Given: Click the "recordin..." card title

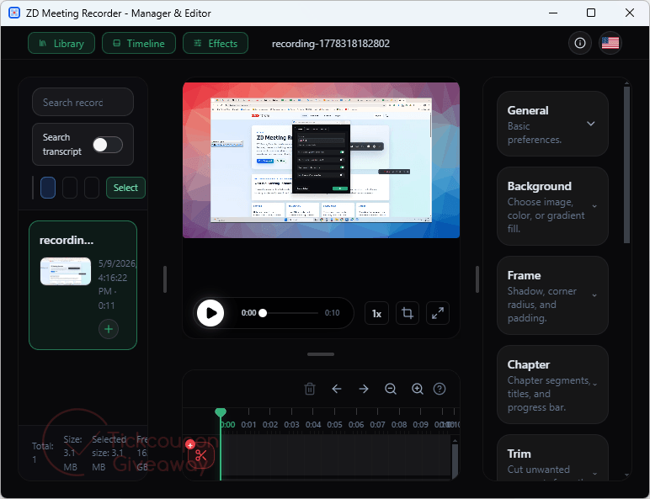Looking at the screenshot, I should 67,241.
